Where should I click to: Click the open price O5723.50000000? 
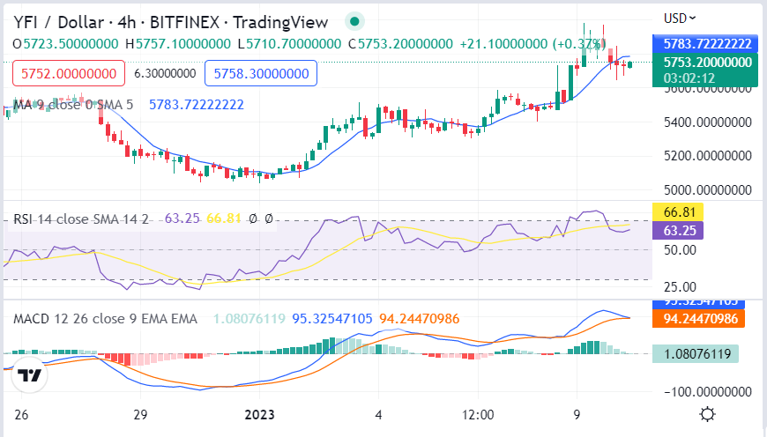point(65,44)
